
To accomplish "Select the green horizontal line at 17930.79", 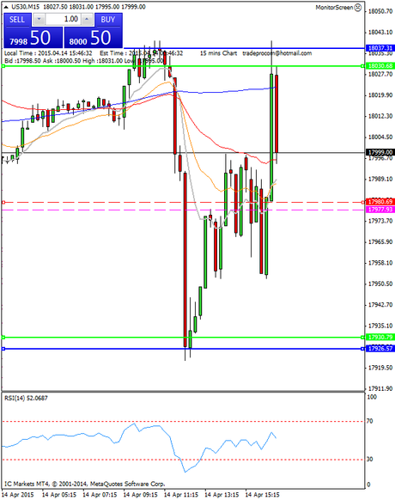I will [183, 338].
